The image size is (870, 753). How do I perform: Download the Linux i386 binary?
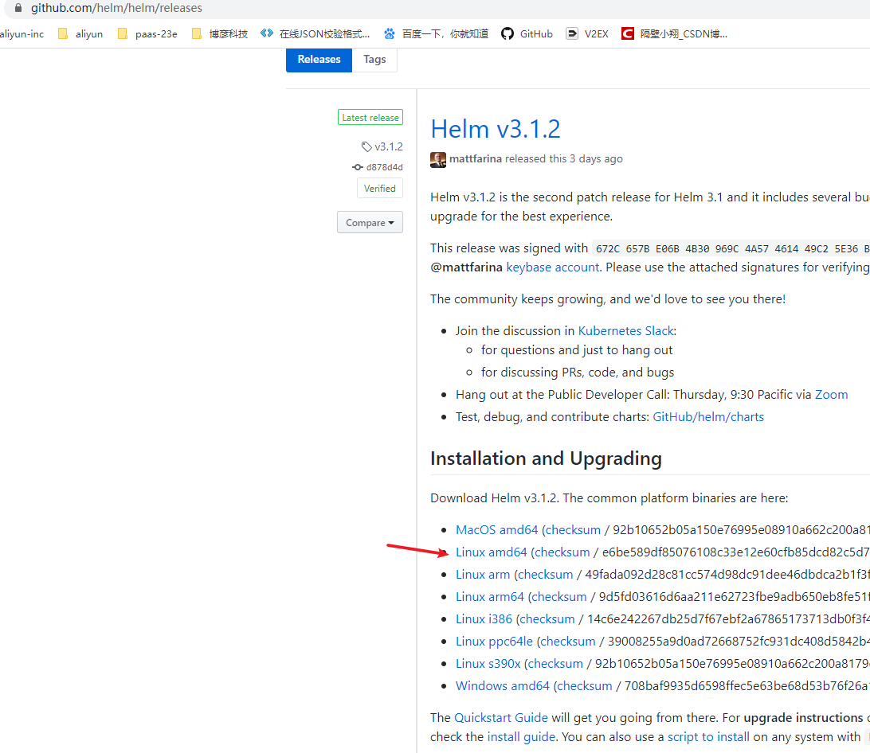(x=484, y=618)
